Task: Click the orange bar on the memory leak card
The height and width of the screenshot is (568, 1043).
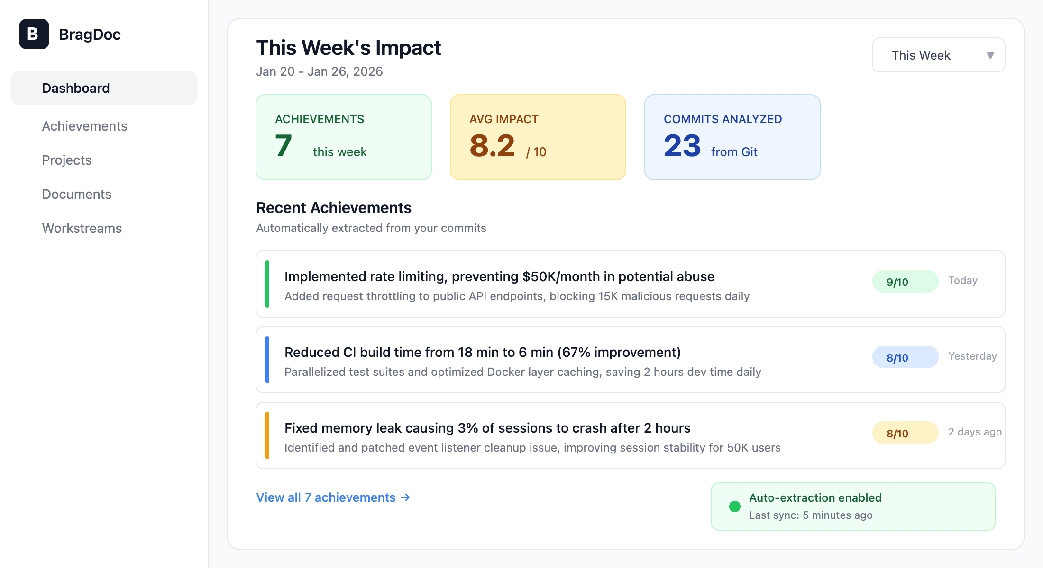Action: [267, 435]
